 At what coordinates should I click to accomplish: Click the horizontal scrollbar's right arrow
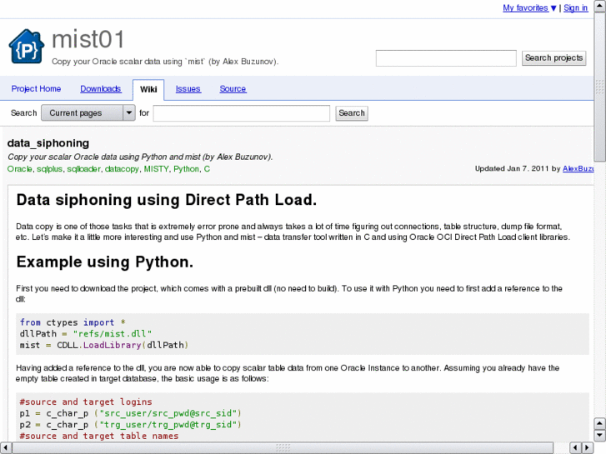pos(588,447)
